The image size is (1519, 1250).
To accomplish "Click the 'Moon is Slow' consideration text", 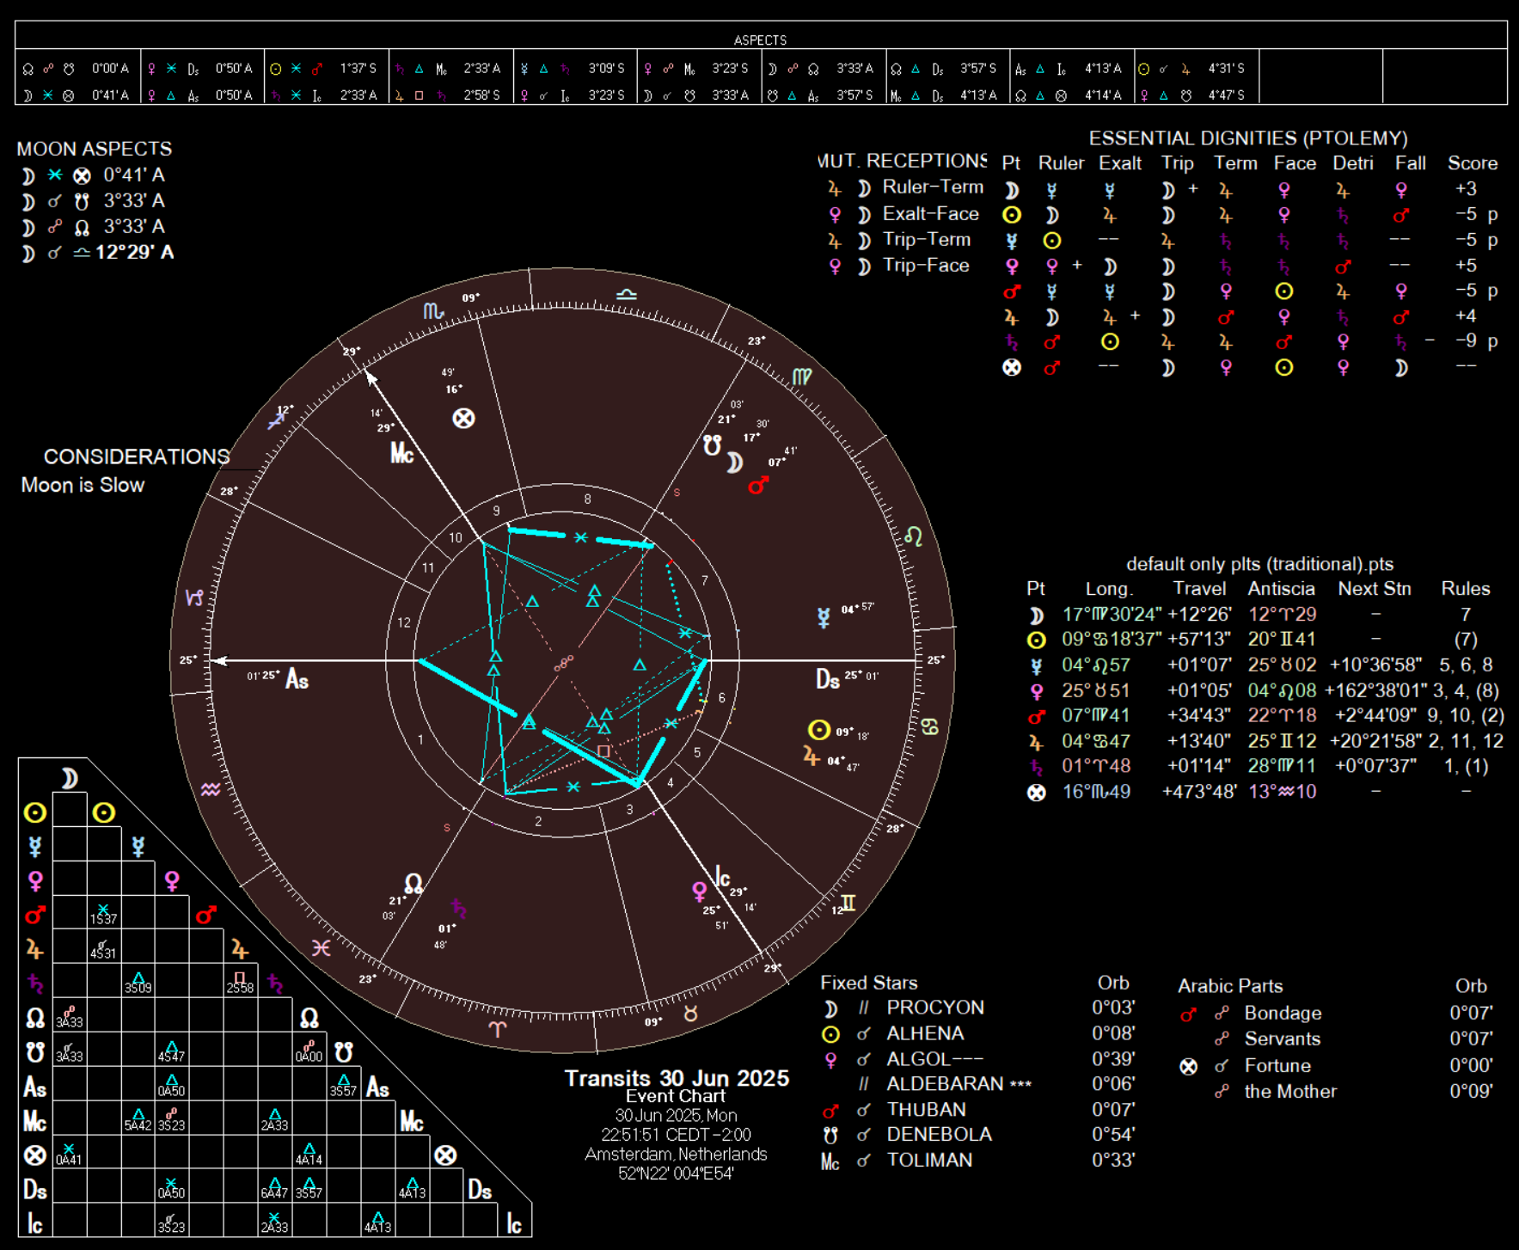I will 83,485.
